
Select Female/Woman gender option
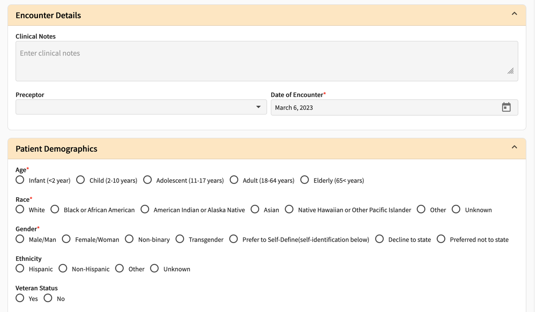(66, 239)
